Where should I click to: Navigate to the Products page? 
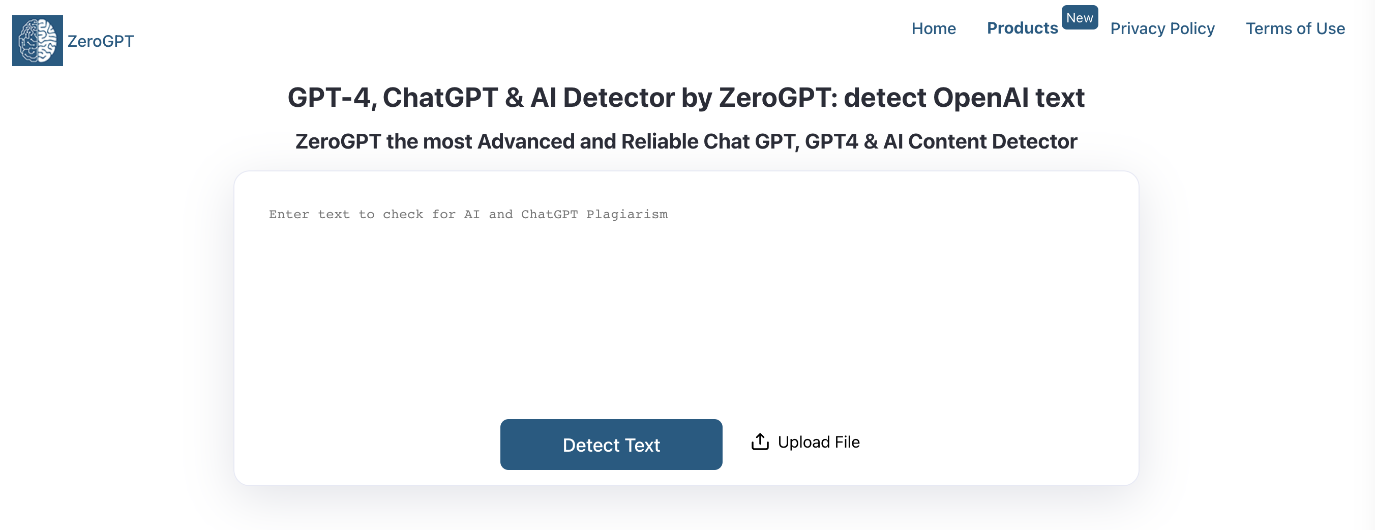click(x=1022, y=28)
